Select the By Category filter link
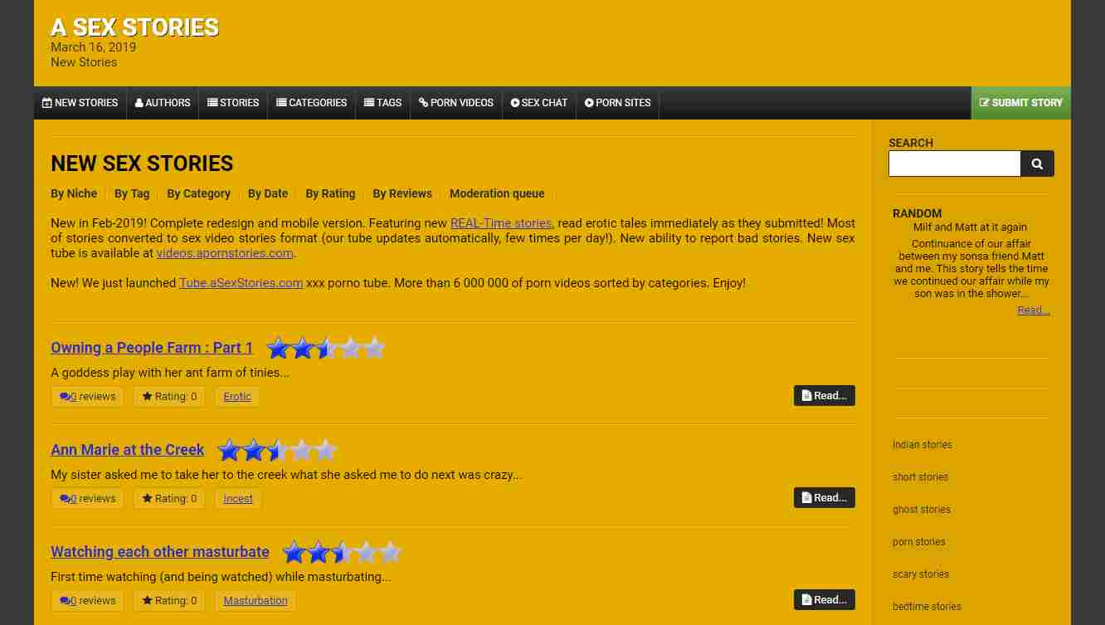The image size is (1105, 625). pyautogui.click(x=199, y=193)
